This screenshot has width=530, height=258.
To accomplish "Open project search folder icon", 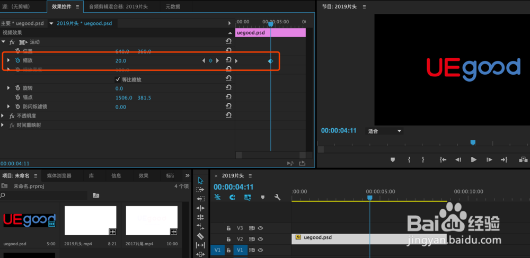I will point(96,195).
